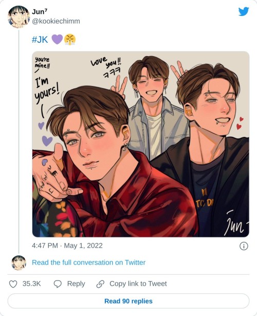The width and height of the screenshot is (257, 316).
Task: Open the fan art image in tweet
Action: 141,144
